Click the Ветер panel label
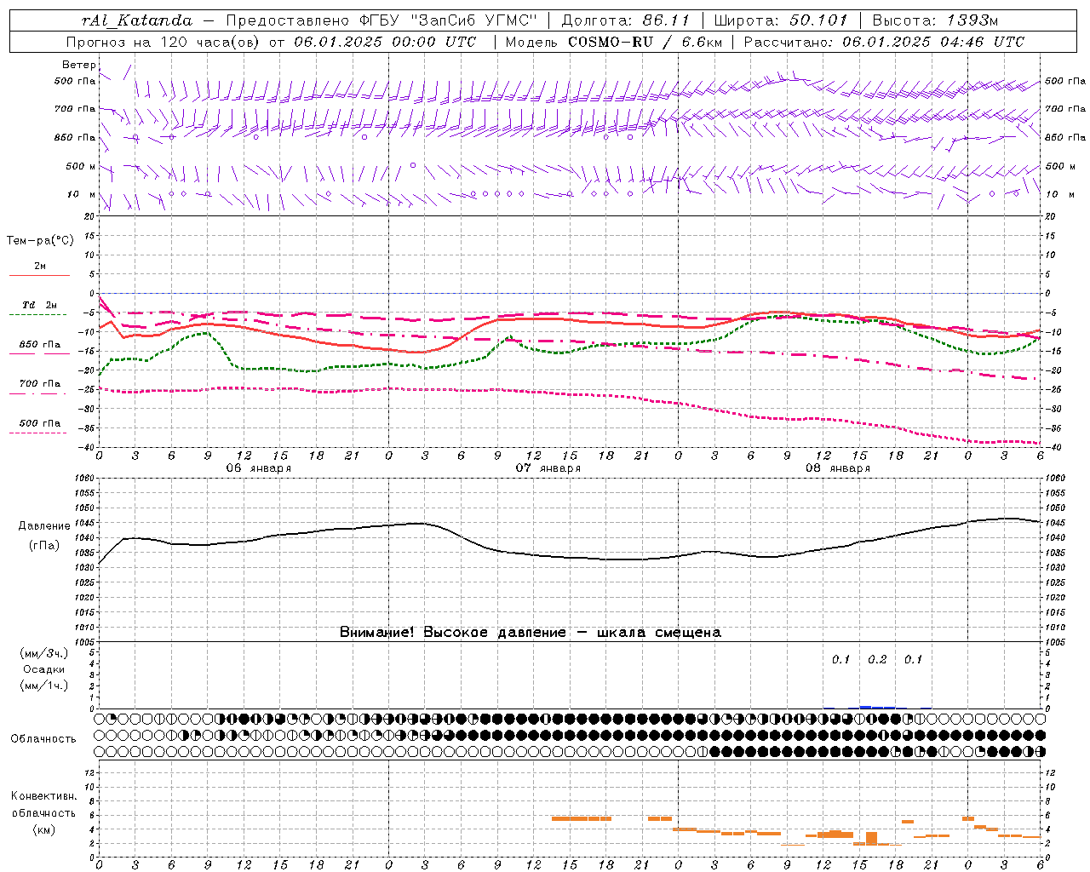Viewport: 1090px width, 872px height. tap(78, 65)
